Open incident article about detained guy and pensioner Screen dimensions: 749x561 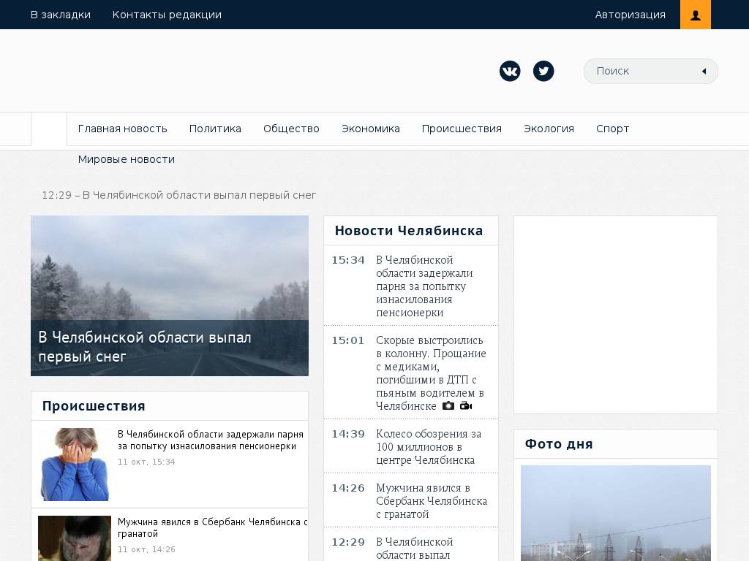(210, 440)
